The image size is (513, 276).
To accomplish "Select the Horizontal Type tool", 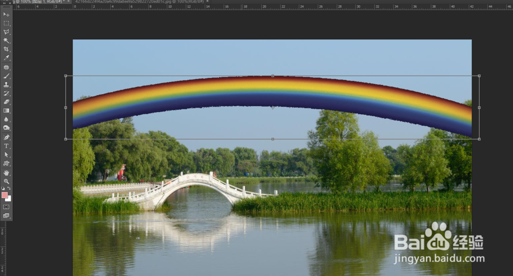I will click(x=6, y=146).
